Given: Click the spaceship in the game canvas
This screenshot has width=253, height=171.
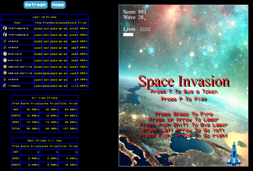Looking at the screenshot, I should tap(234, 154).
